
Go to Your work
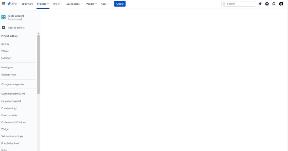point(27,4)
